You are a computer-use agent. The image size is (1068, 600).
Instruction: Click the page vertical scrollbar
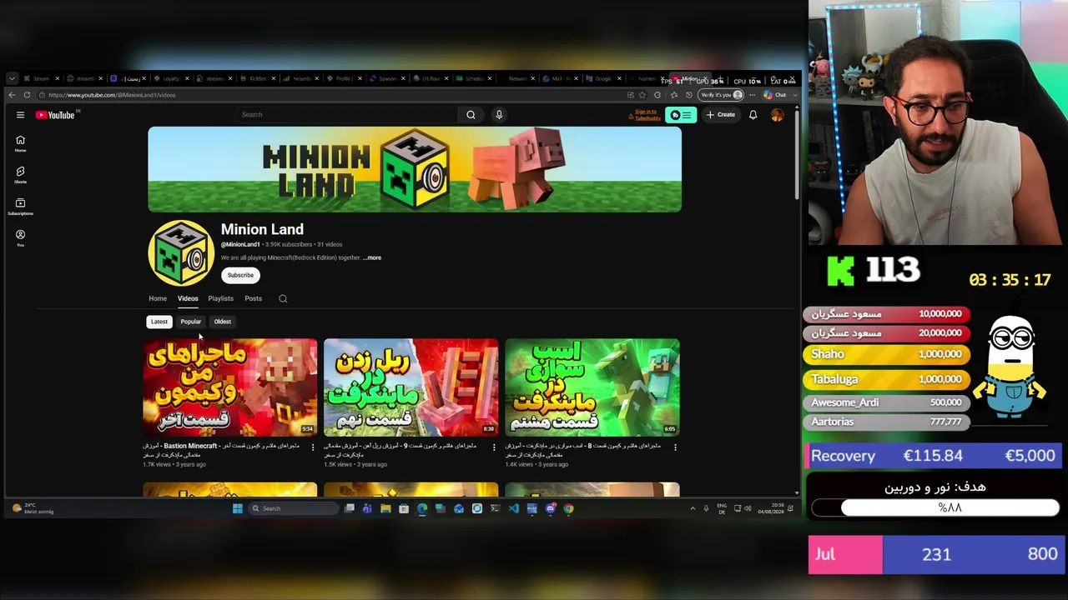pos(797,154)
